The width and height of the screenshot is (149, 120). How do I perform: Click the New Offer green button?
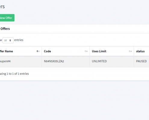pos(7,18)
